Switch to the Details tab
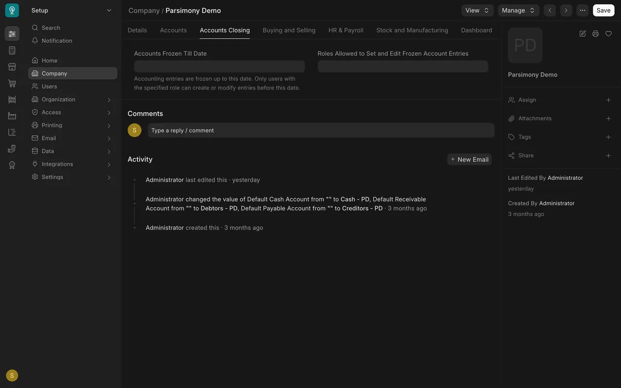 (x=137, y=30)
